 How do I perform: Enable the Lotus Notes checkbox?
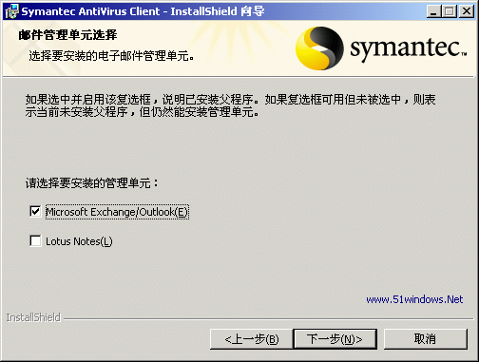35,240
